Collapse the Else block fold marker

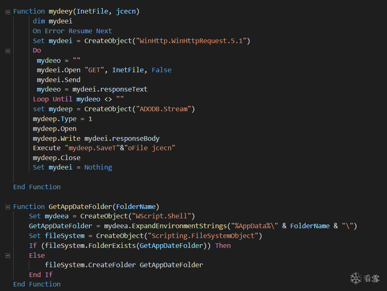[8, 256]
